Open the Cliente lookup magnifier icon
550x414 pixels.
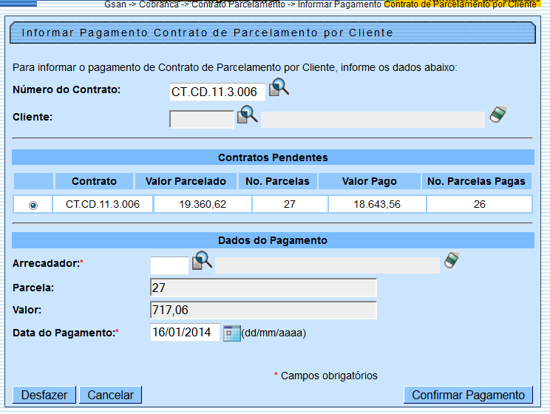coord(246,115)
